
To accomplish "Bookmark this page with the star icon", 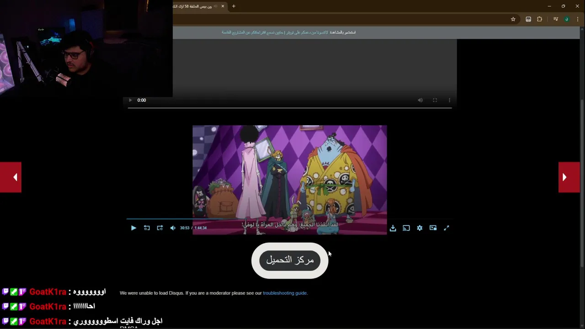I will 513,19.
